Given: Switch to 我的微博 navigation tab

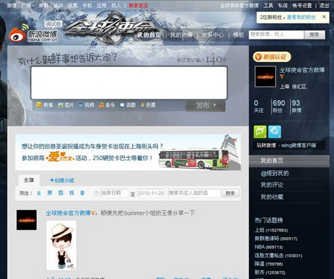Looking at the screenshot, I should [x=182, y=35].
